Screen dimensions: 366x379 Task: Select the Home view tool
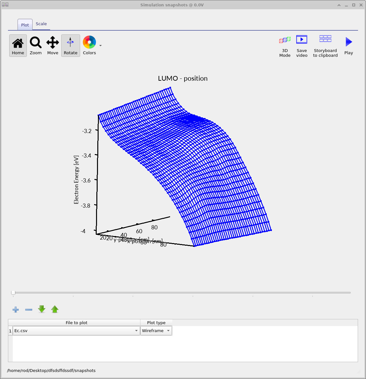[18, 45]
